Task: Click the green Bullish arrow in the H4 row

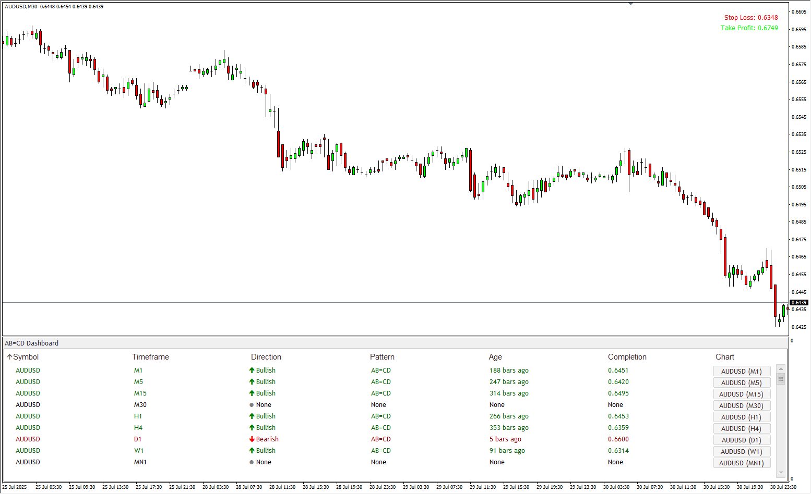Action: pos(252,428)
